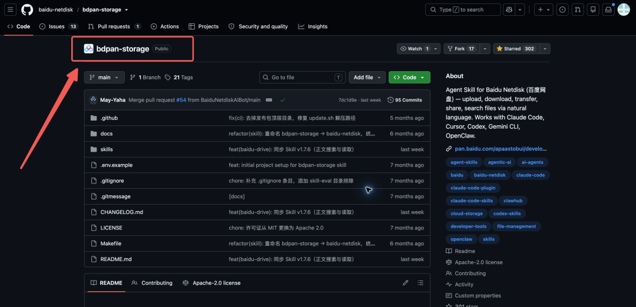Switch to the Insights tab
Image resolution: width=636 pixels, height=307 pixels.
[313, 26]
